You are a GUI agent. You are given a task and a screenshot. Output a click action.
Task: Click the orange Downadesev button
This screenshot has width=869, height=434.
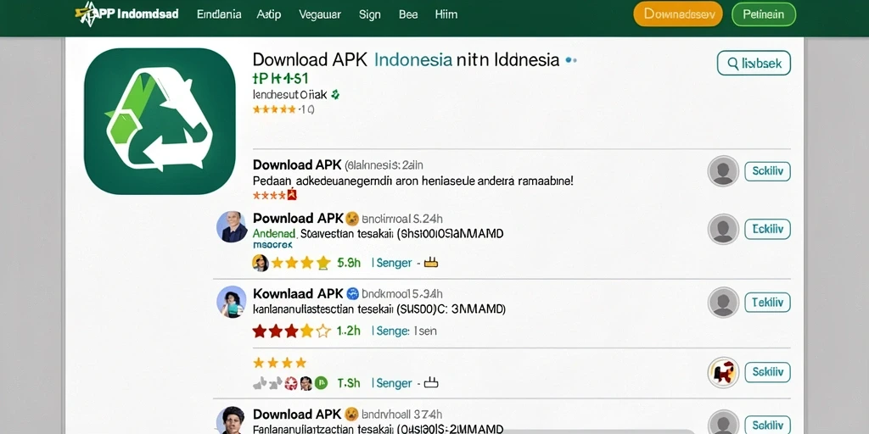click(x=678, y=14)
